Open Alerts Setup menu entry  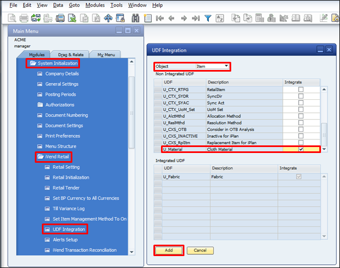pyautogui.click(x=65, y=240)
